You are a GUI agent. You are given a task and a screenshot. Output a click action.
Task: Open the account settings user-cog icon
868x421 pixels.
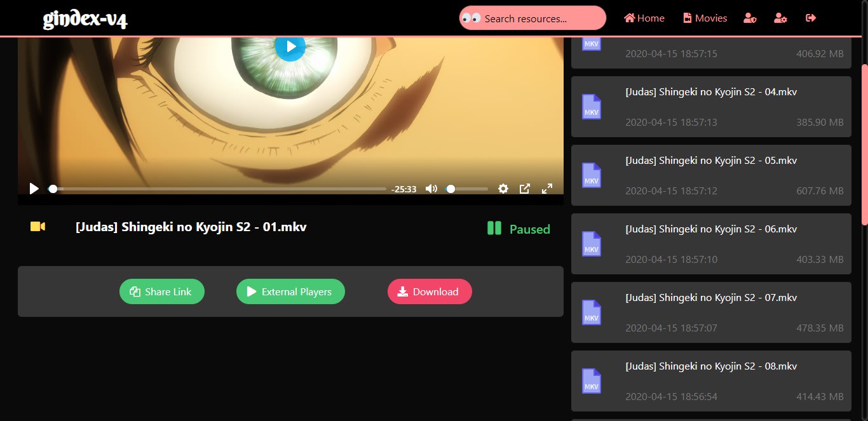tap(780, 18)
